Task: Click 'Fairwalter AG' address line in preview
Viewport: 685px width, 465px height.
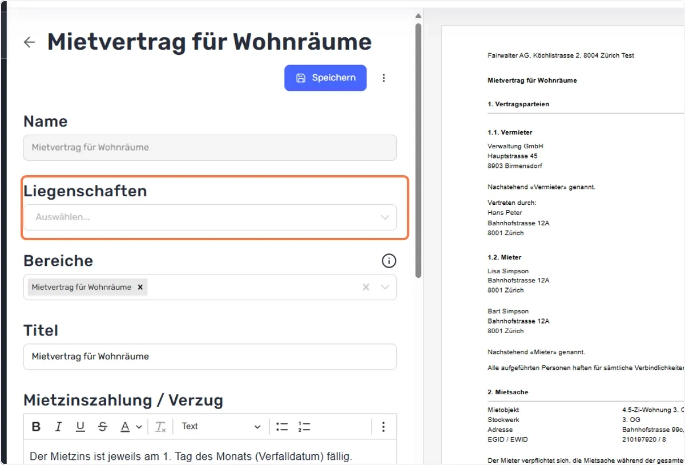Action: click(x=561, y=55)
